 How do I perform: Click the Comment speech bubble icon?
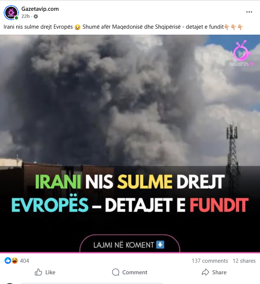pyautogui.click(x=116, y=272)
